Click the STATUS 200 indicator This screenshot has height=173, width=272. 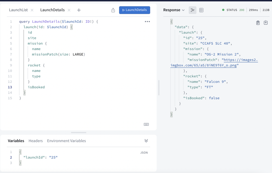(233, 10)
